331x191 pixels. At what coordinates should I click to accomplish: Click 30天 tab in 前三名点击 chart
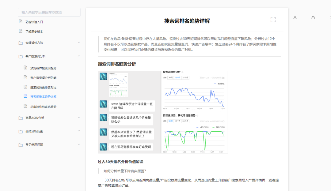171,121
